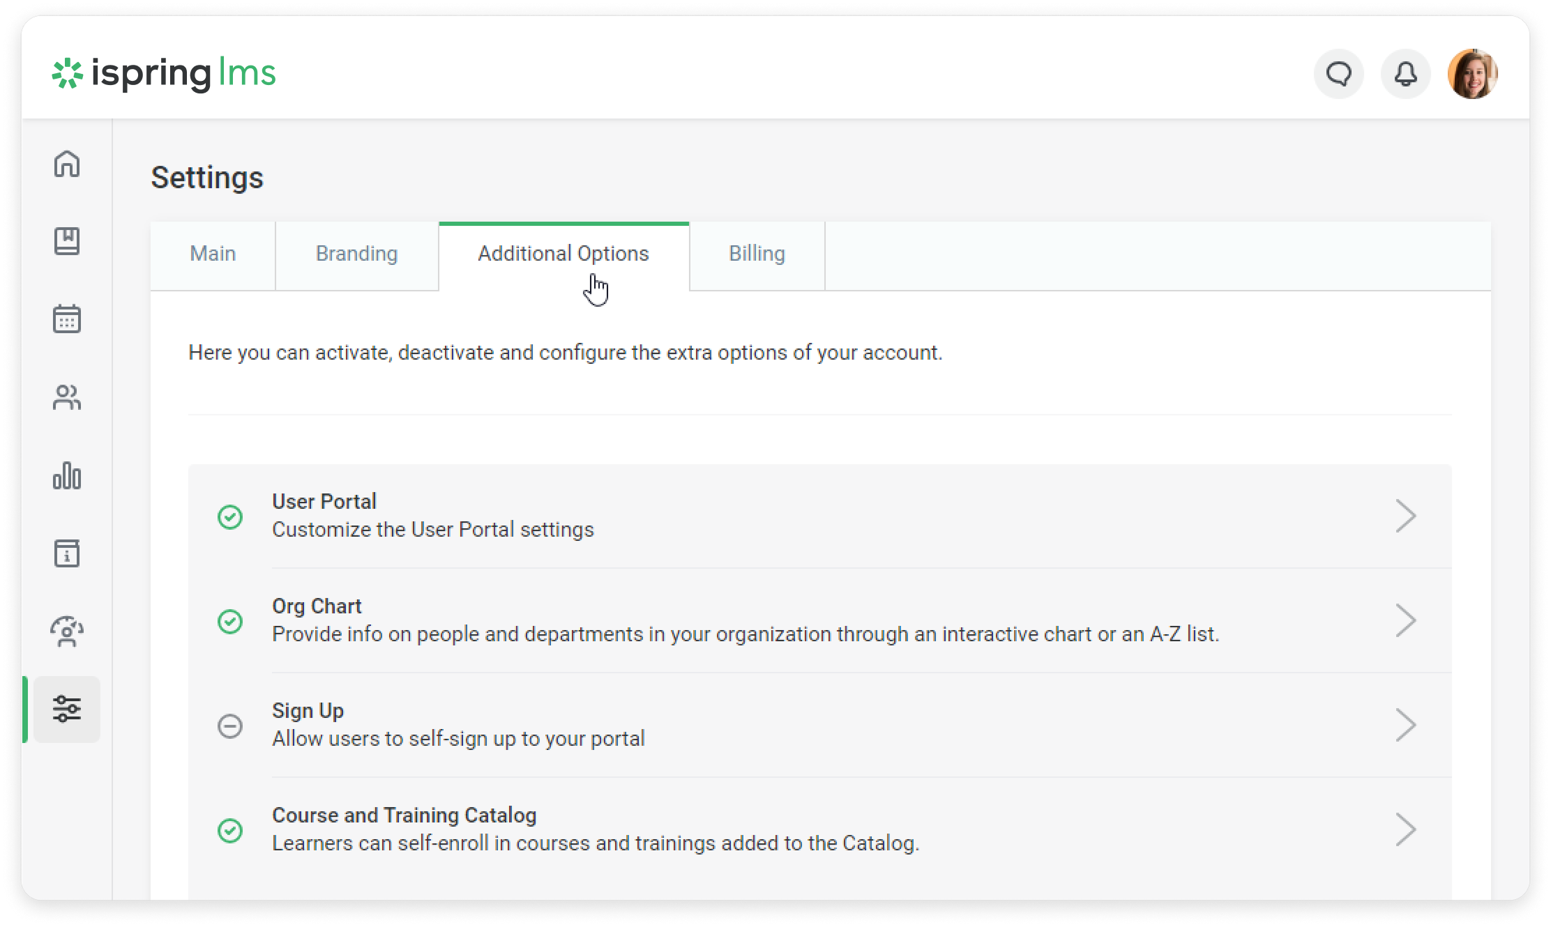The height and width of the screenshot is (927, 1551).
Task: Toggle the Org Chart status checkmark
Action: tap(230, 621)
